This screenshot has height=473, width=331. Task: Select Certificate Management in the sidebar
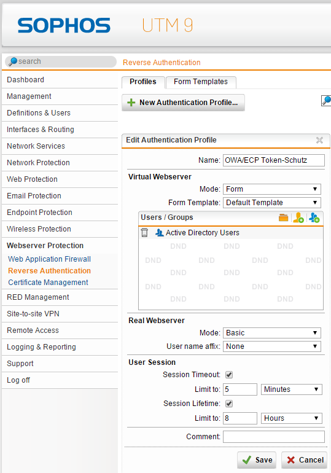click(x=49, y=283)
